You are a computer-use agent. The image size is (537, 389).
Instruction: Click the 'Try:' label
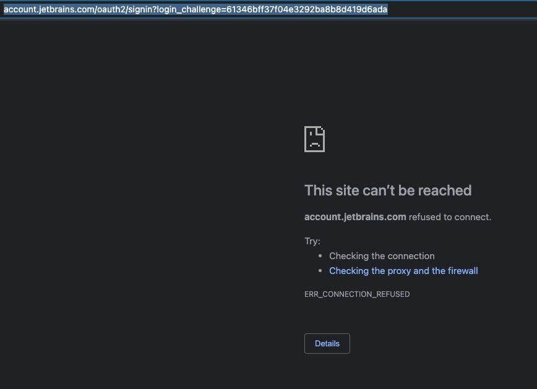point(312,241)
